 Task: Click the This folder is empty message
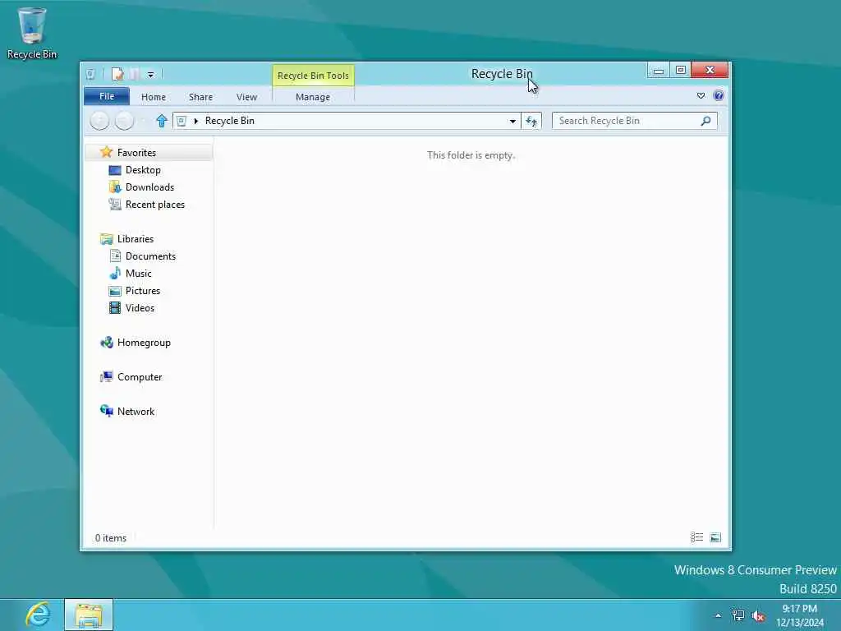coord(471,155)
